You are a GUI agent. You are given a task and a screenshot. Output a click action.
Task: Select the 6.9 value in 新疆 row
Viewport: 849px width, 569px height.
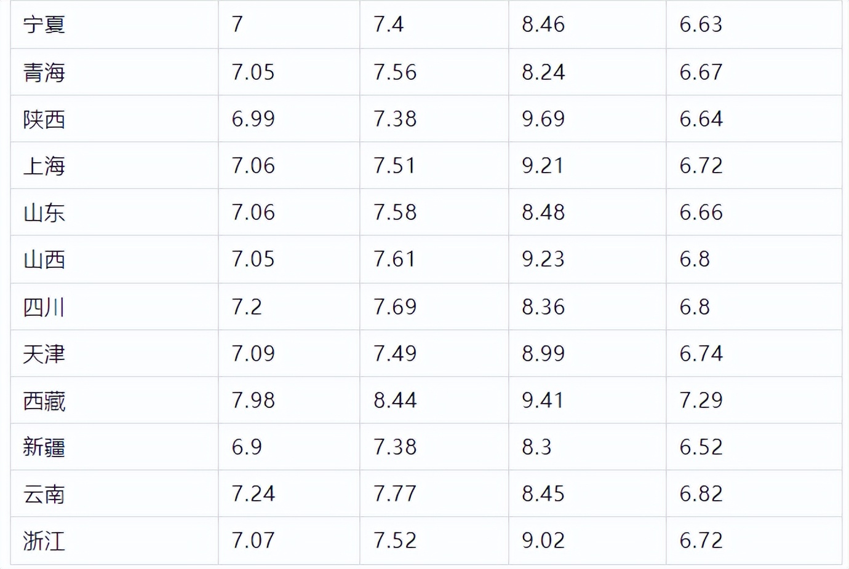coord(247,447)
